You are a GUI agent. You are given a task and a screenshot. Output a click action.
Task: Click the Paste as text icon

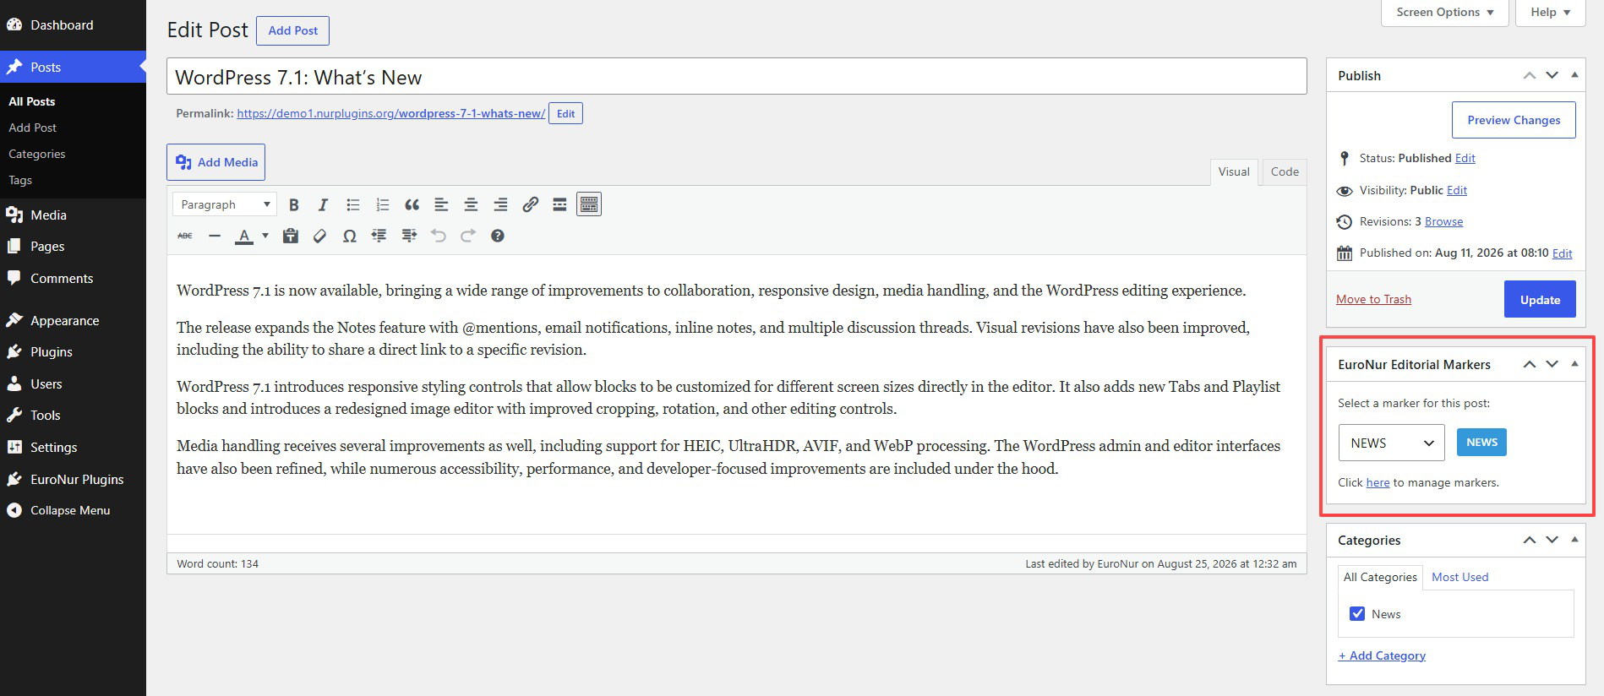point(291,236)
